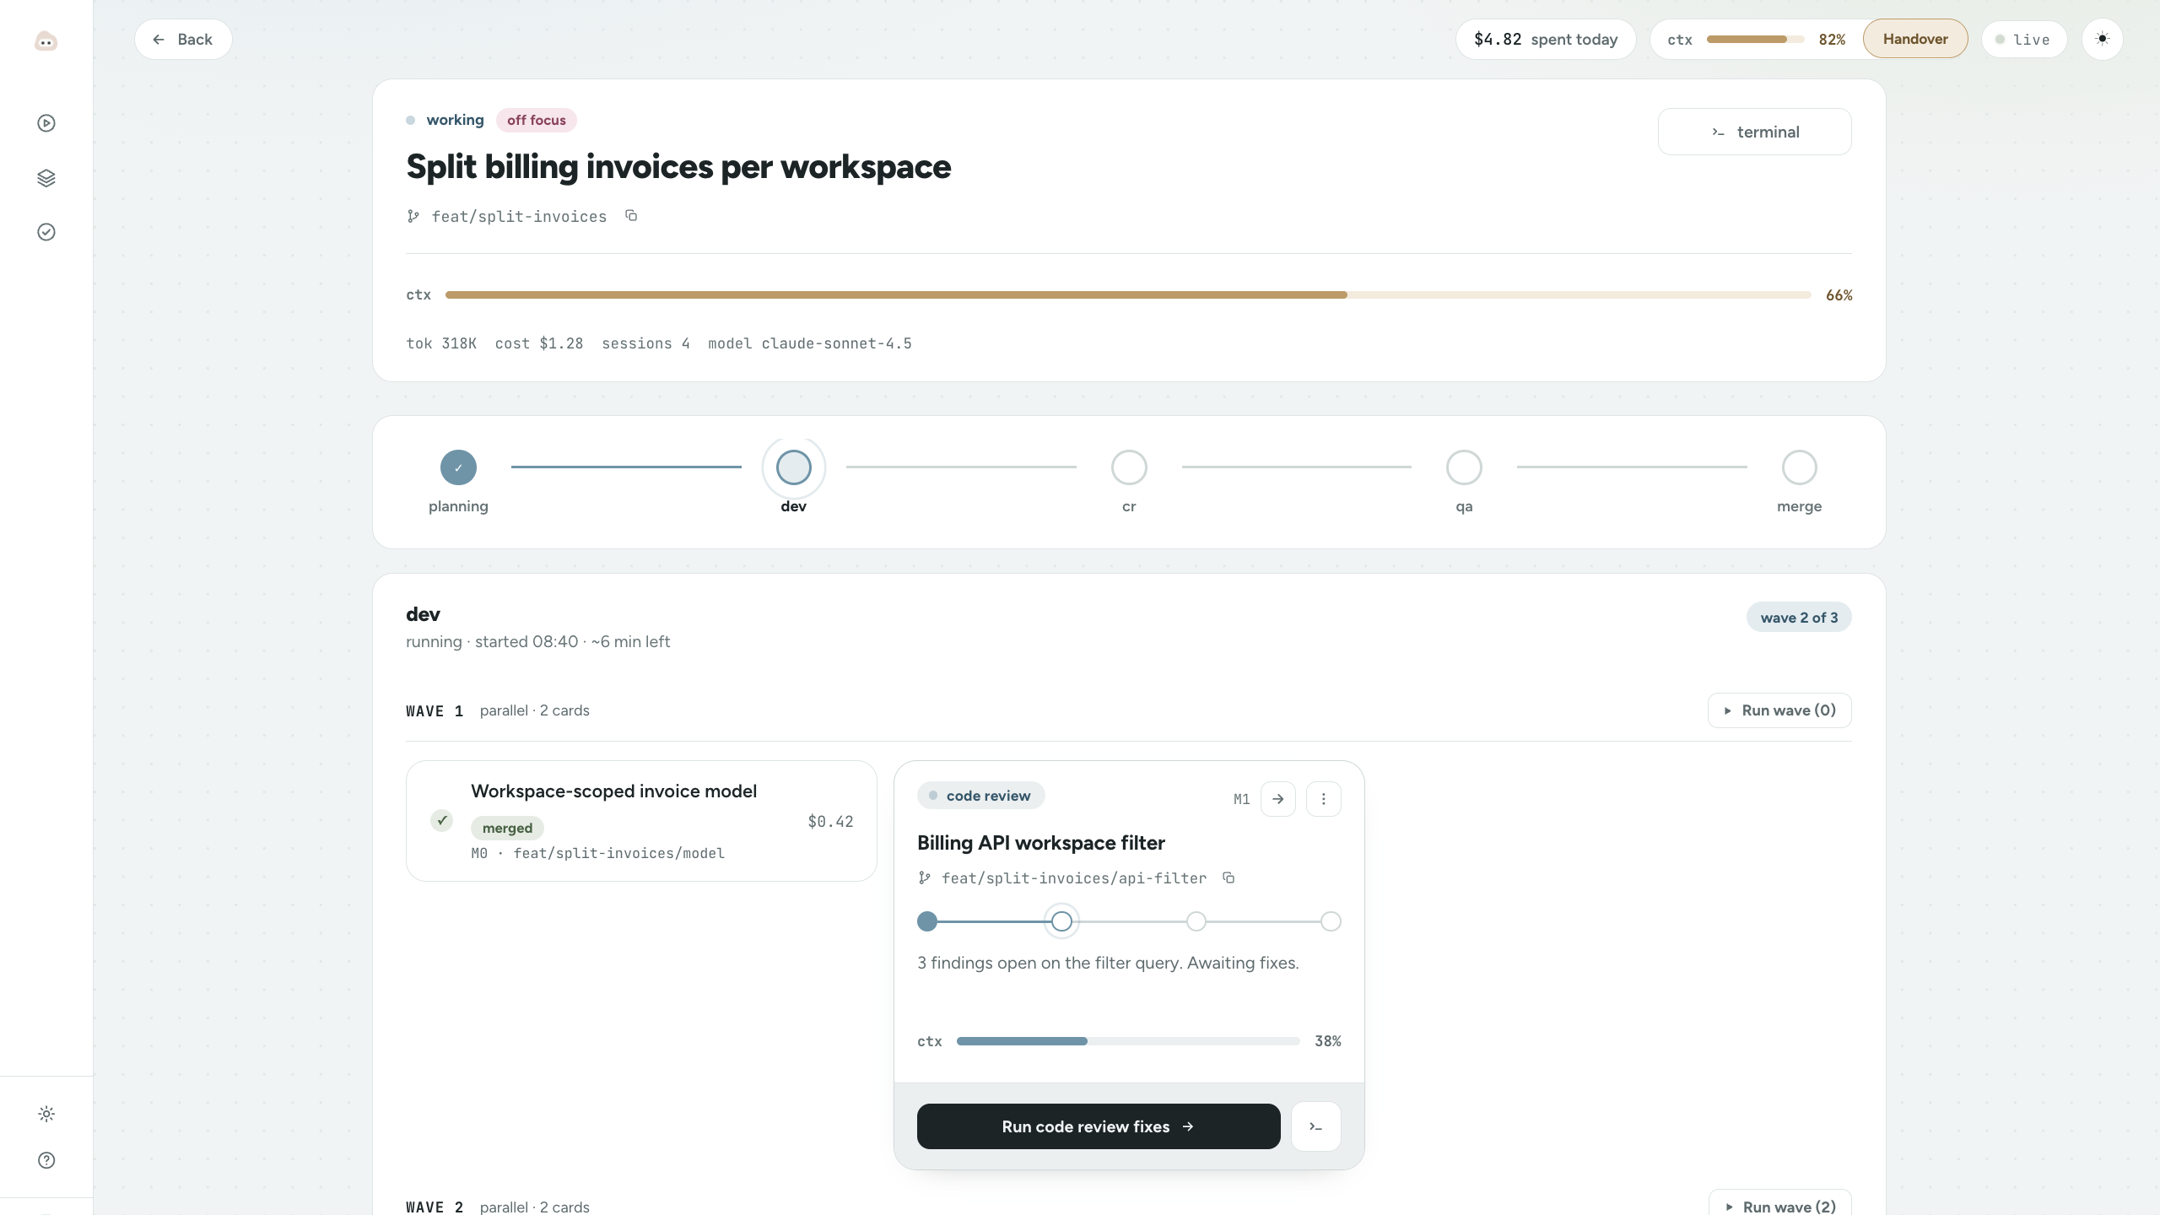Copy the feat/split-invoices/api-filter branch name
Image resolution: width=2160 pixels, height=1215 pixels.
point(1228,878)
